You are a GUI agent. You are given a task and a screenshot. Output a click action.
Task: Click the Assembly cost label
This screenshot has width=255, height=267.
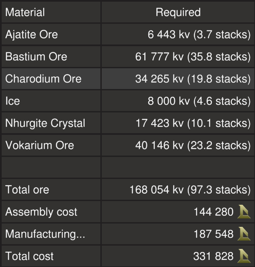coord(41,212)
